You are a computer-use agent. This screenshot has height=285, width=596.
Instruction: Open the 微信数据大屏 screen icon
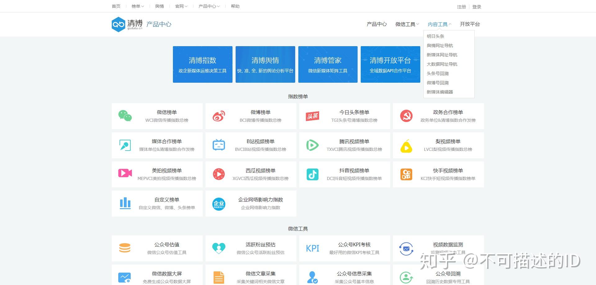pos(124,277)
